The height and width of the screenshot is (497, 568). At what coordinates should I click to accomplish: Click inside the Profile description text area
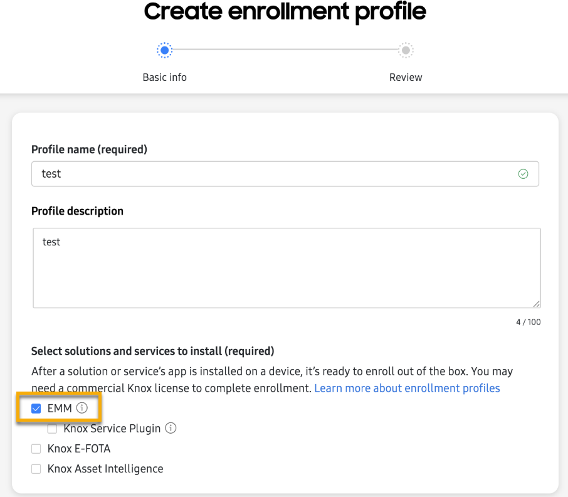tap(286, 268)
